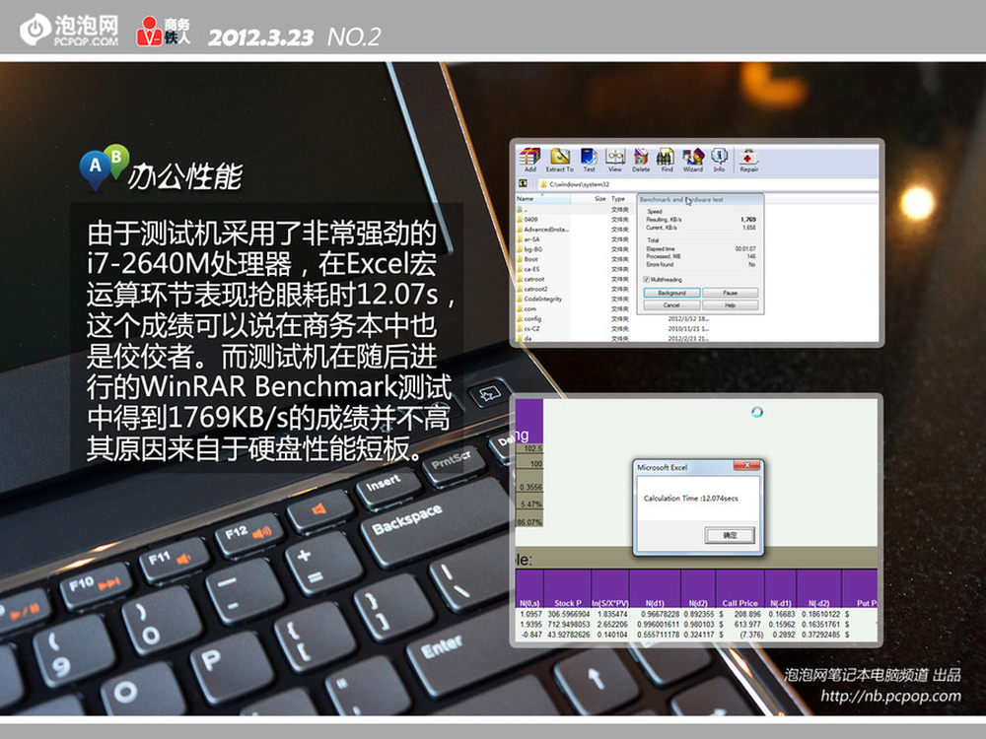Click the WinRAR Info toolbar icon
Viewport: 986px width, 739px height.
click(719, 160)
